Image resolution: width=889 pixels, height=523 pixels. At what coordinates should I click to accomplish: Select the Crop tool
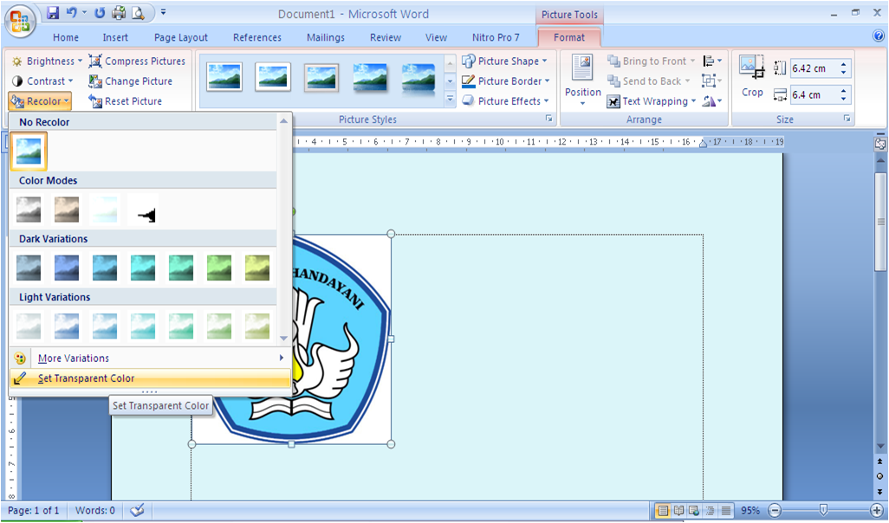(752, 77)
